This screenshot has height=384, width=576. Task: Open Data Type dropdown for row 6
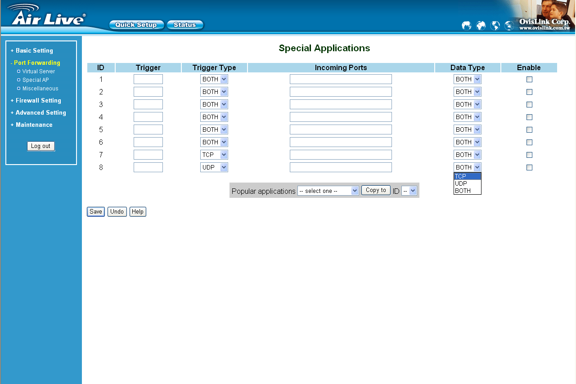click(x=468, y=142)
